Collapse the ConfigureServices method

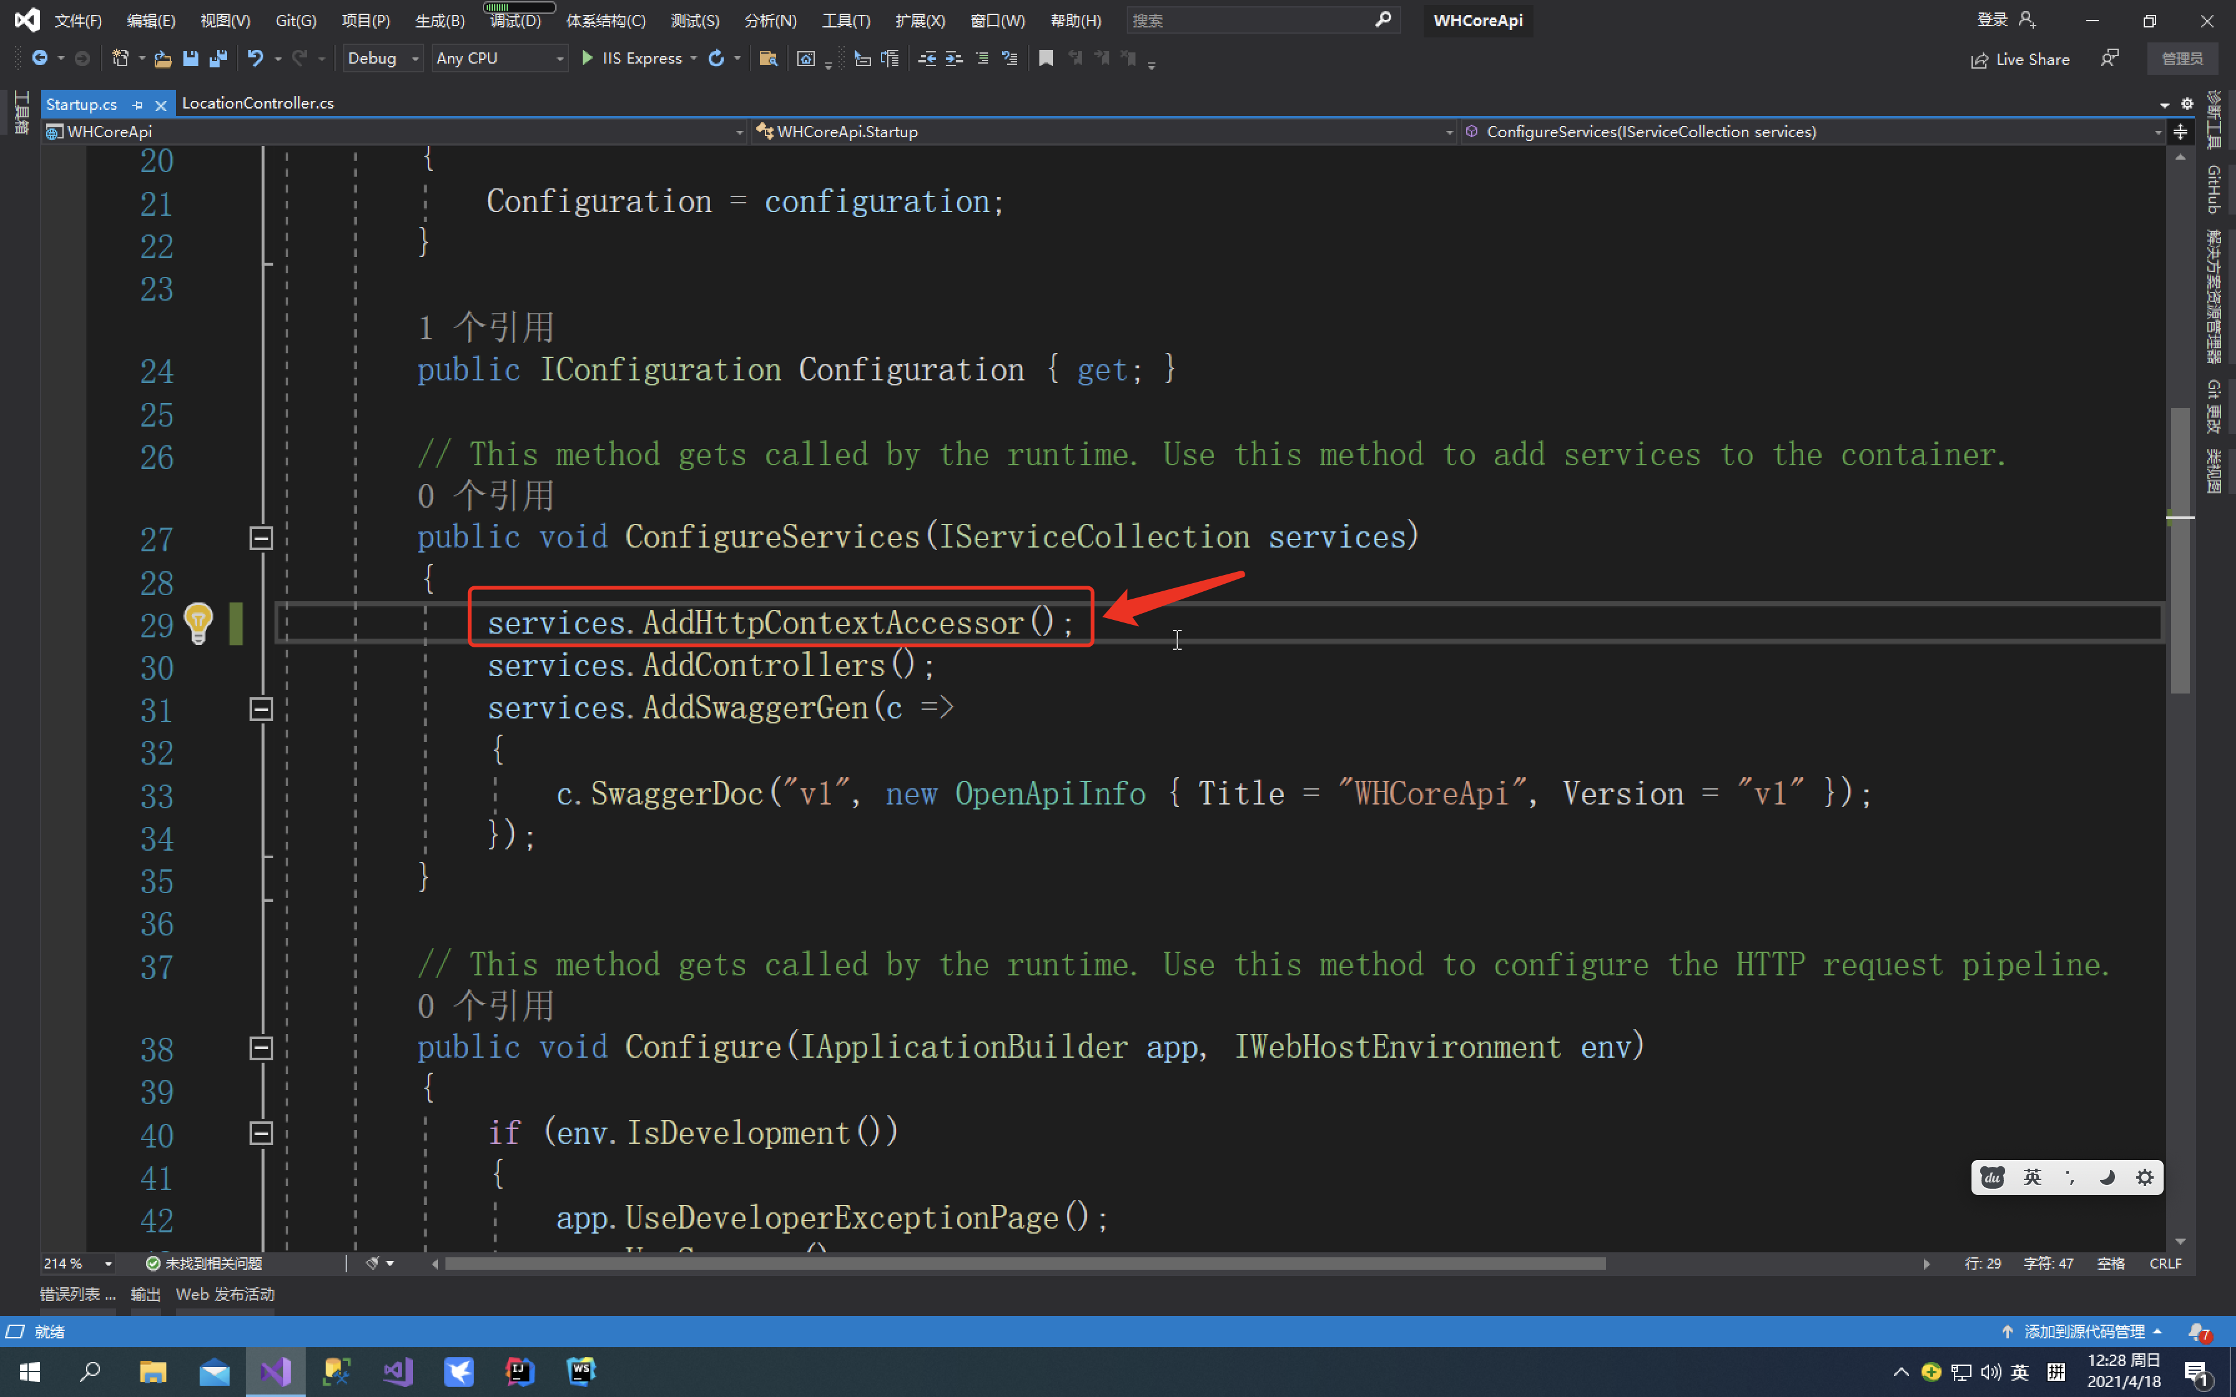261,538
